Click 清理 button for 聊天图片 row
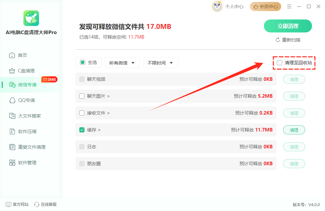 (294, 96)
